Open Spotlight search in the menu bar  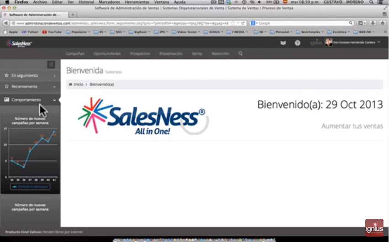click(371, 2)
